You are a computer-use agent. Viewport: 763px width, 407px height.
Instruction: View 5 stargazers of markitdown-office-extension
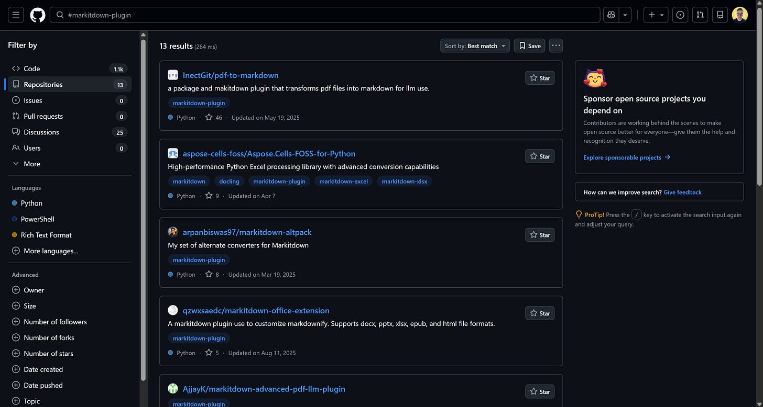coord(212,353)
